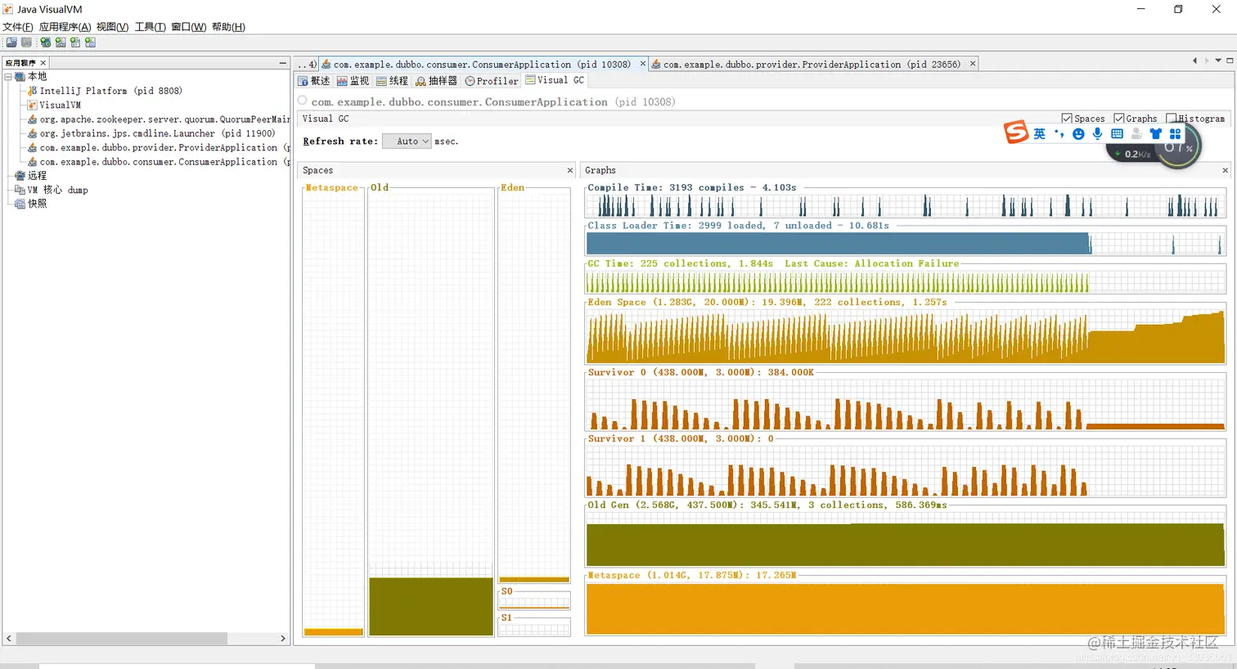Viewport: 1237px width, 669px height.
Task: Open the document tabs list dropdown arrow
Action: (x=1217, y=61)
